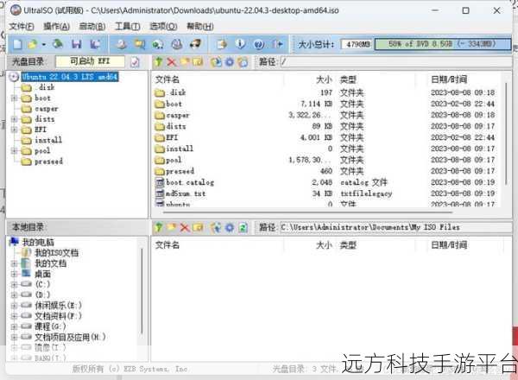Click the Open file folder toolbar icon
The image size is (518, 380).
point(33,44)
